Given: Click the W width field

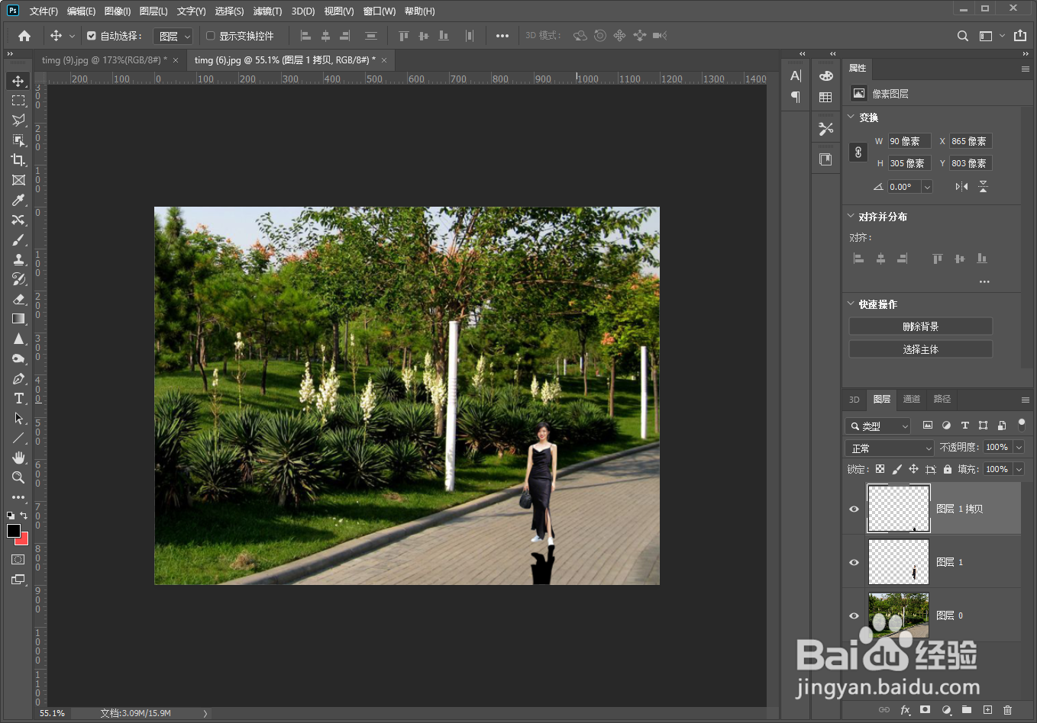Looking at the screenshot, I should (909, 141).
